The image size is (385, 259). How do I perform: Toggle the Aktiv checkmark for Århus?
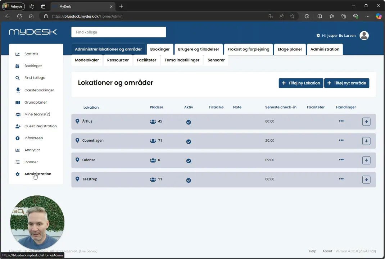189,122
